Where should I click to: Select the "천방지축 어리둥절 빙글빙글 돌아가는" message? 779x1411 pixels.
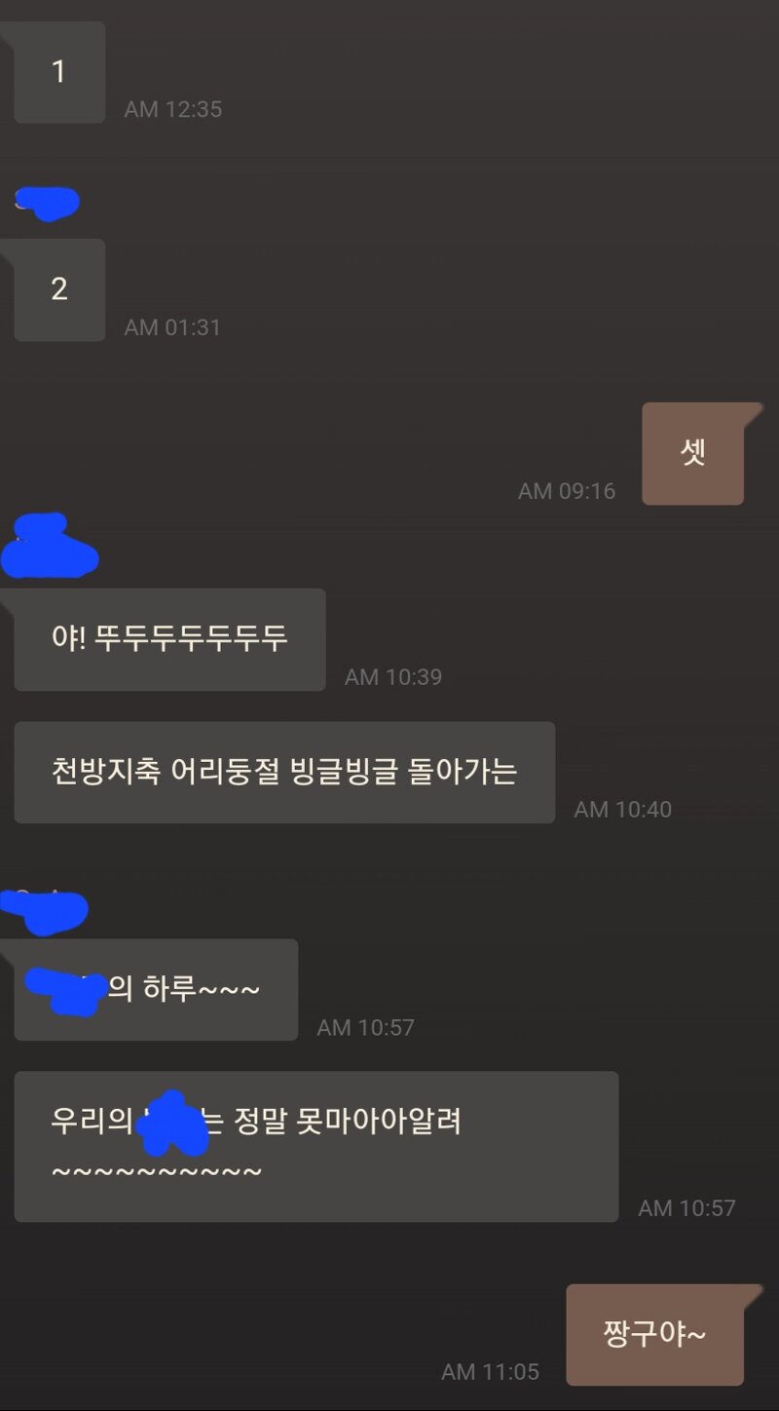284,773
